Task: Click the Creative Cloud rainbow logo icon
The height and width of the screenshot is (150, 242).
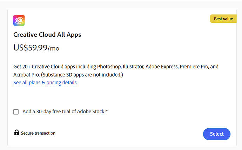Action: pos(19,20)
